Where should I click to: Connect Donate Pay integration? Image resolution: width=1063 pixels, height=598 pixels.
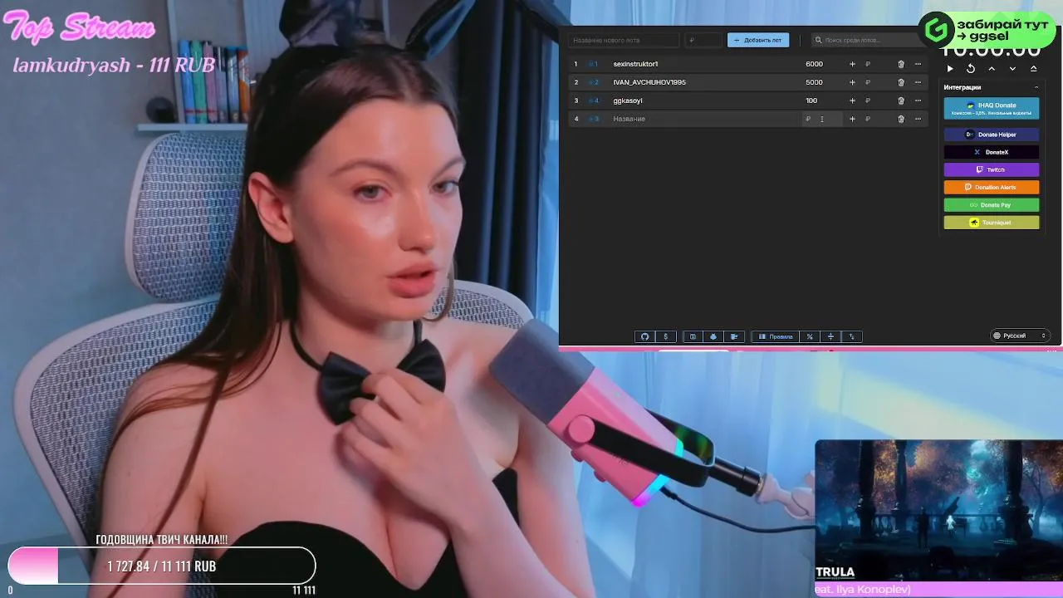[x=992, y=204]
